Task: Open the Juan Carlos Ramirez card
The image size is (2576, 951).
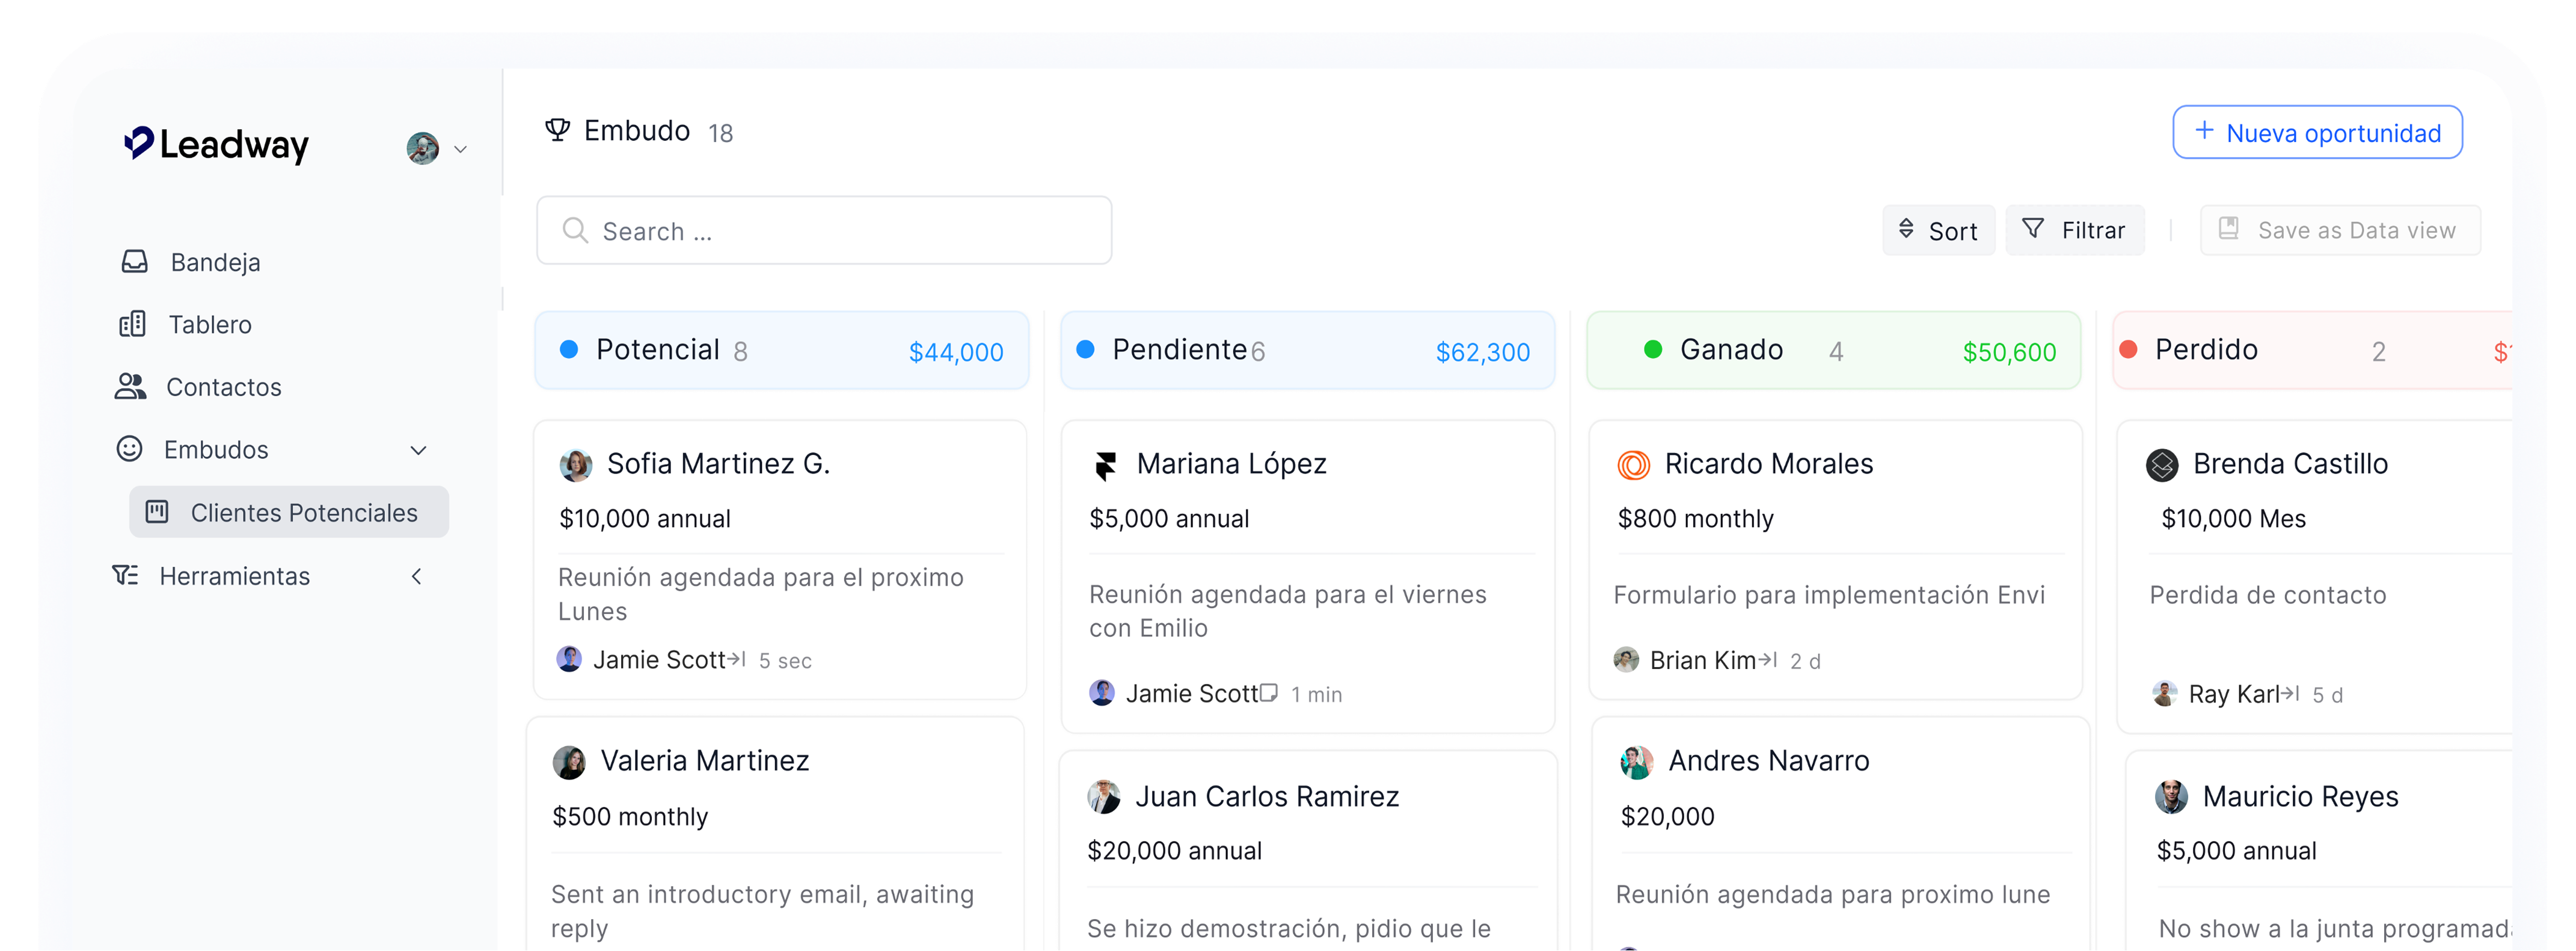Action: click(x=1308, y=851)
